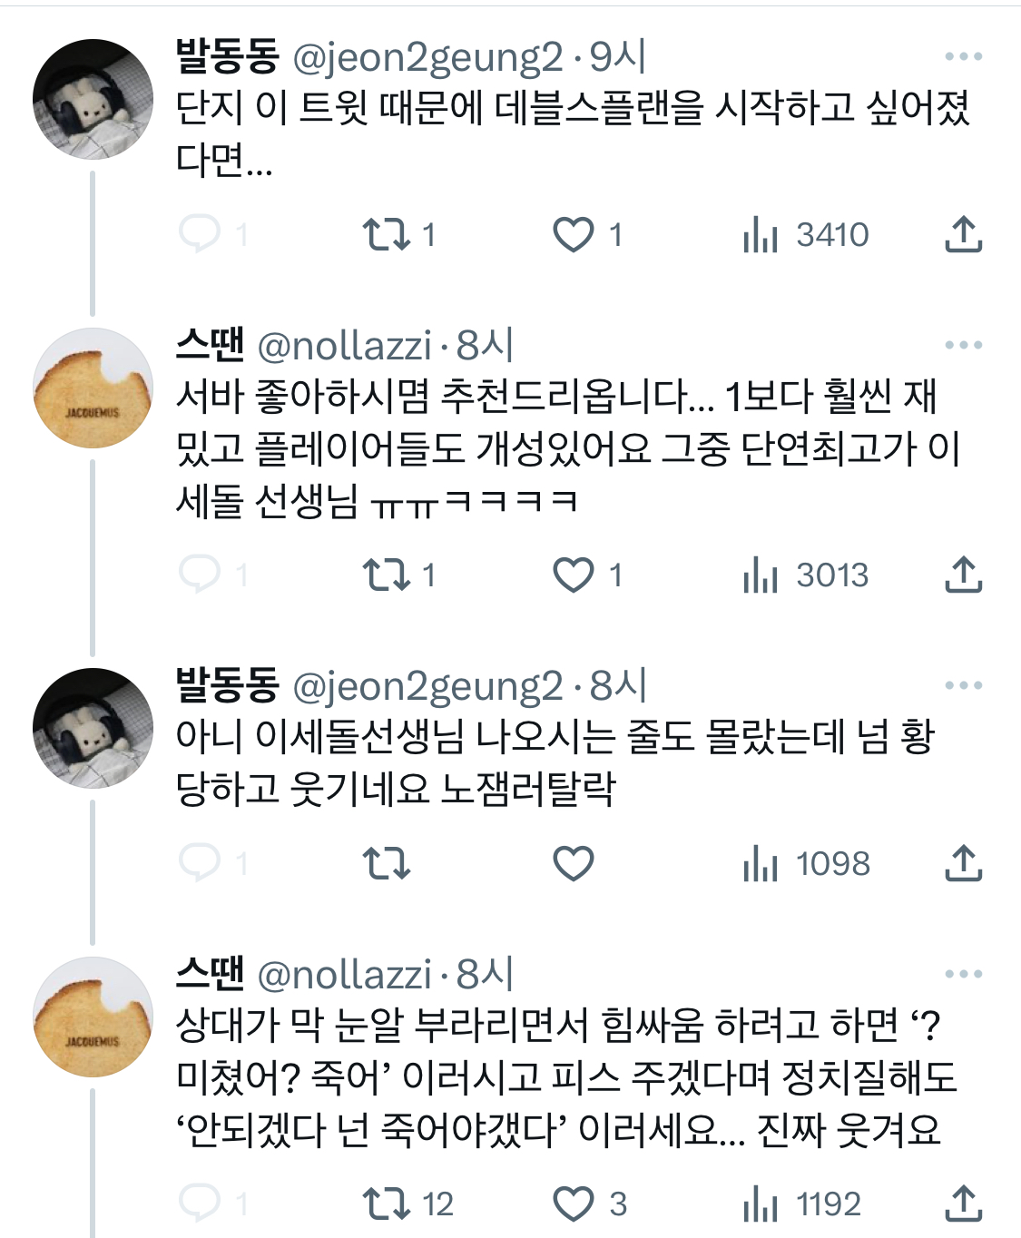Open more options on first 발동동 tweet
Image resolution: width=1021 pixels, height=1238 pixels.
(963, 56)
